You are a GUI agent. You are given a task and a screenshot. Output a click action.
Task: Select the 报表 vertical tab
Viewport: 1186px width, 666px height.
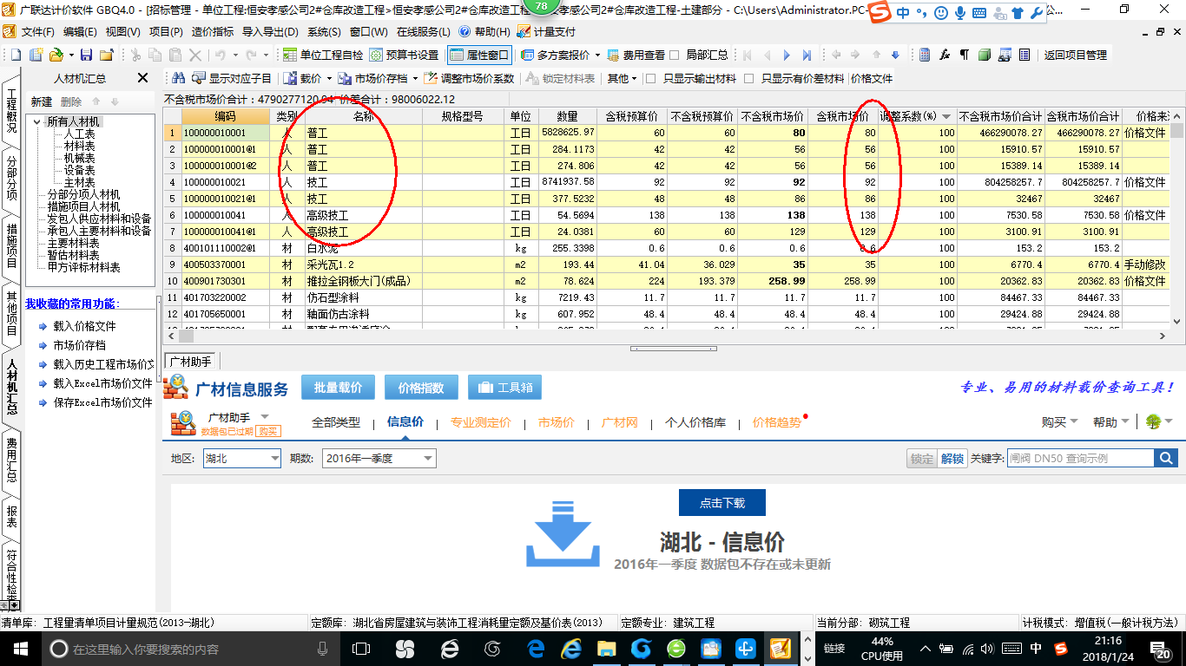(x=12, y=517)
